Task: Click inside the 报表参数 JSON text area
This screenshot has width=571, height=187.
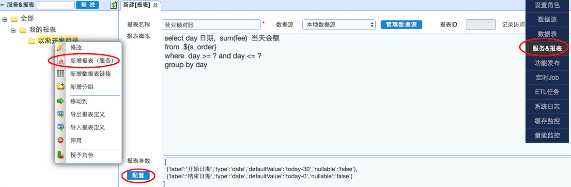Action: [367, 173]
